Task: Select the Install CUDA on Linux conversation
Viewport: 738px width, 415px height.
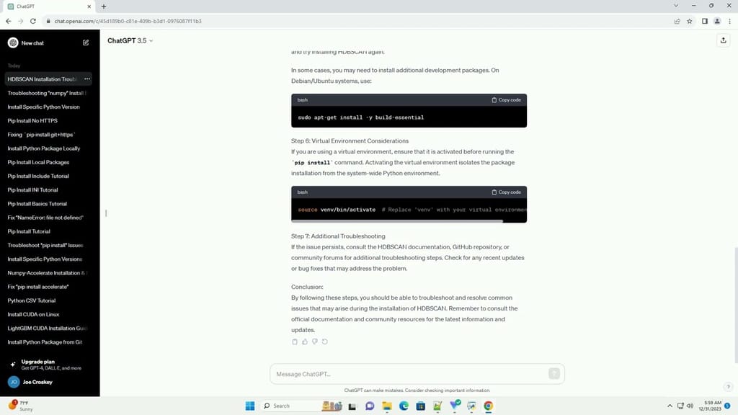Action: tap(33, 314)
